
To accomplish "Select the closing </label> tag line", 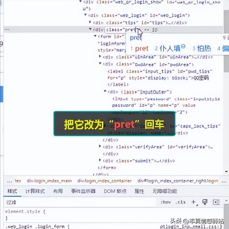I will pos(118,84).
